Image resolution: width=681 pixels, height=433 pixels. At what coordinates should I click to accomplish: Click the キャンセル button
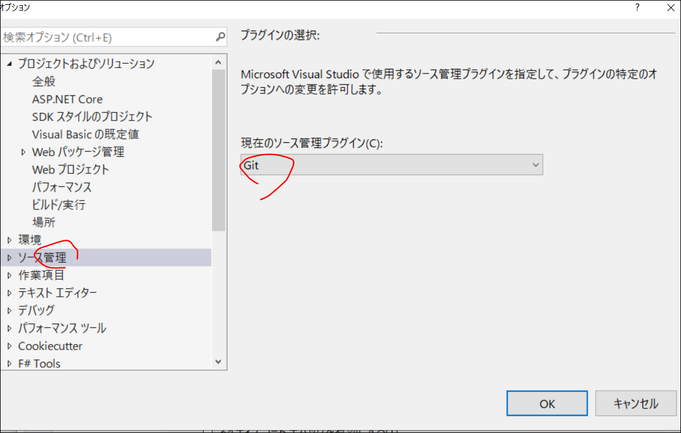click(x=636, y=404)
